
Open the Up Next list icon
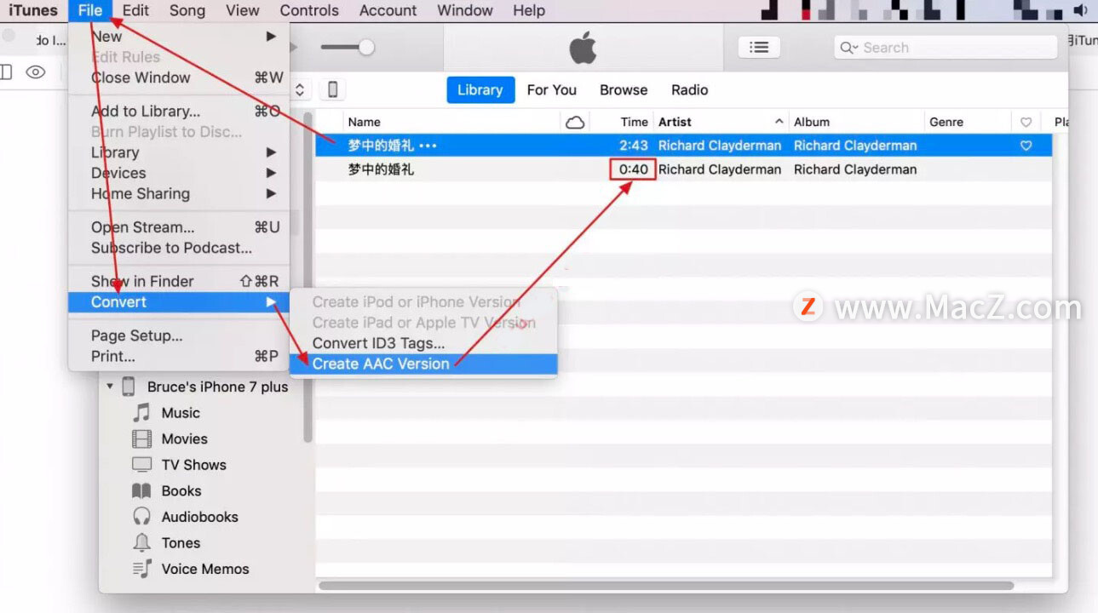[x=759, y=48]
